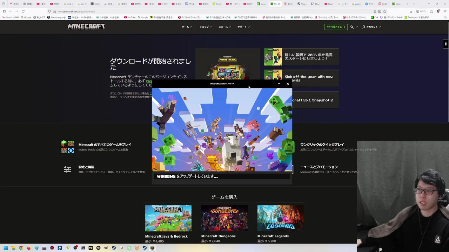
Task: Open the アカウント dropdown
Action: [371, 27]
